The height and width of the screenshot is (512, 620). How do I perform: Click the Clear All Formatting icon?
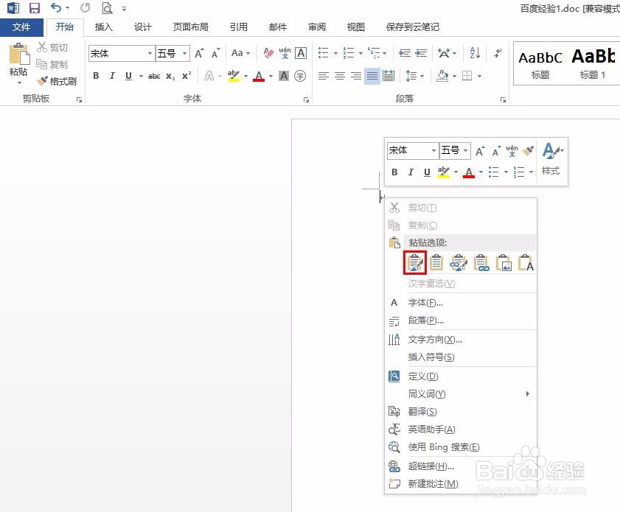tap(268, 52)
